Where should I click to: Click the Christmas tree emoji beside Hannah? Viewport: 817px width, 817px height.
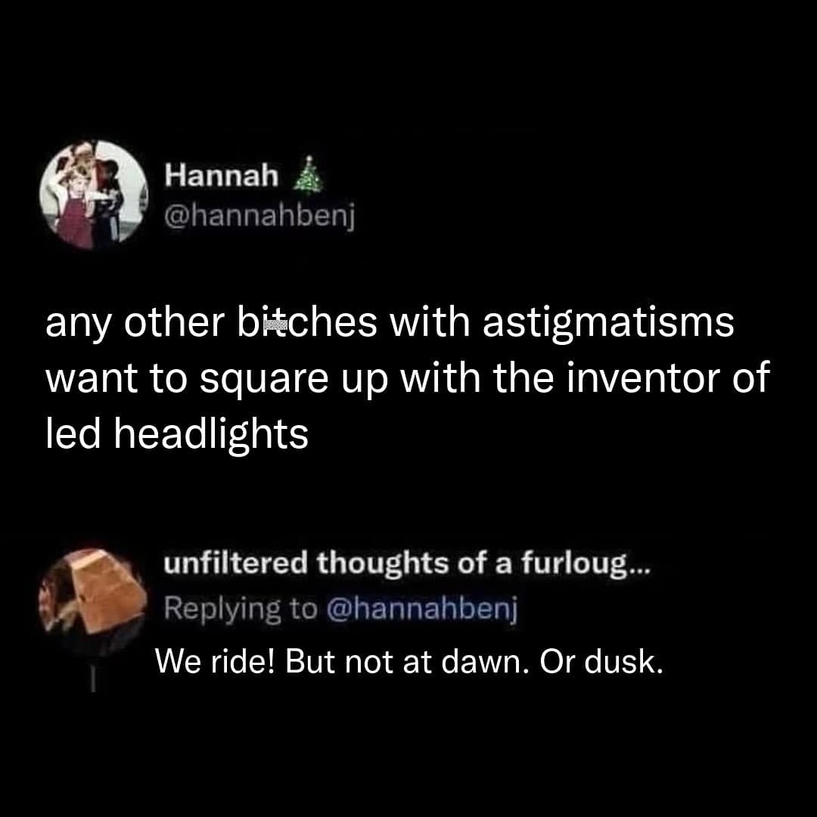pyautogui.click(x=308, y=175)
